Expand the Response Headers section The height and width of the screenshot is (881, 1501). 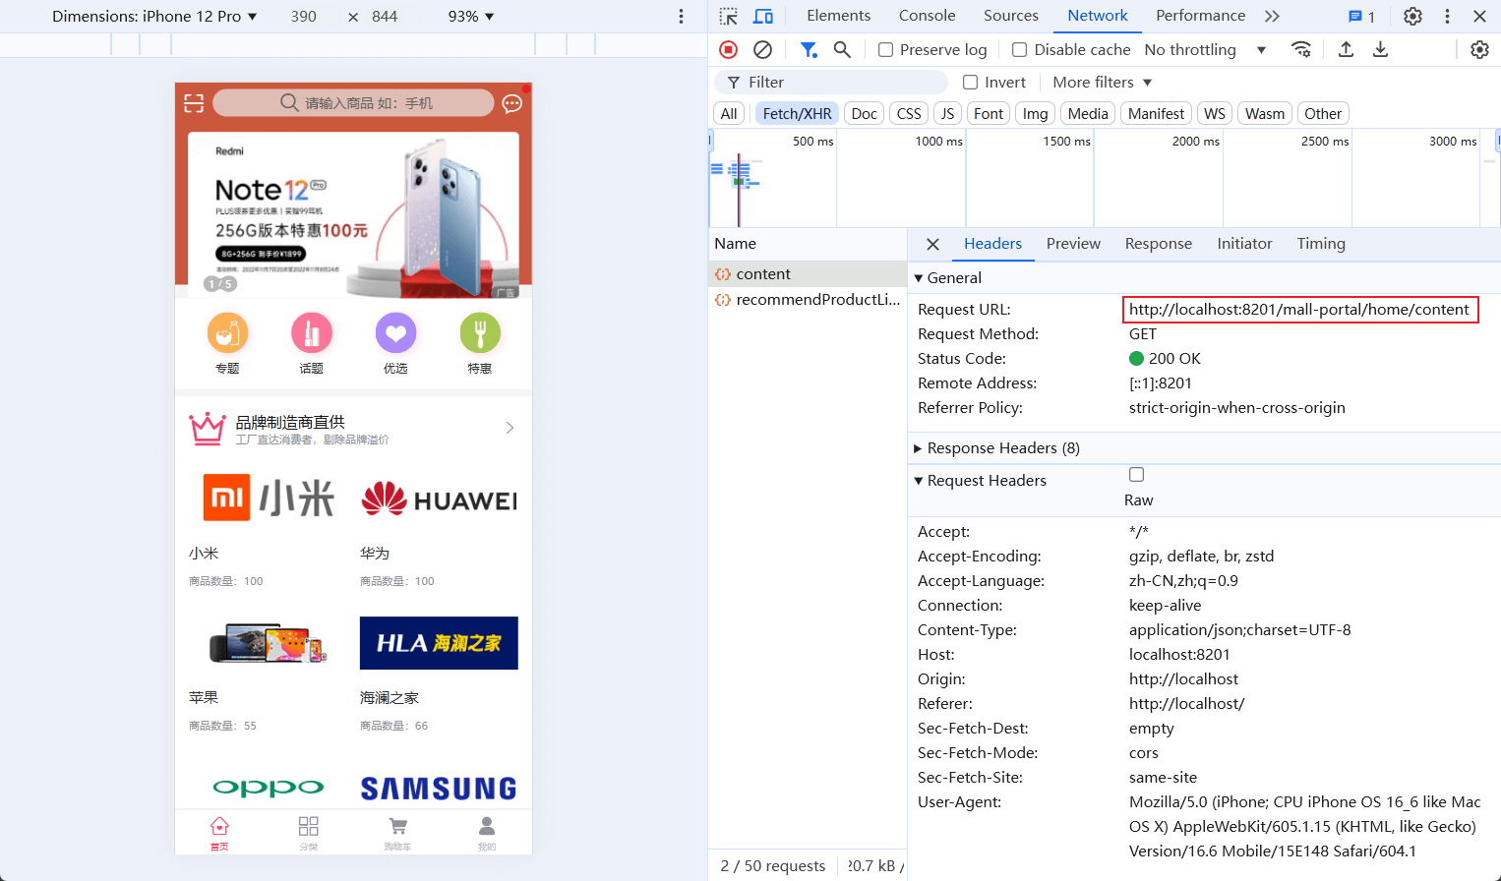coord(1002,448)
